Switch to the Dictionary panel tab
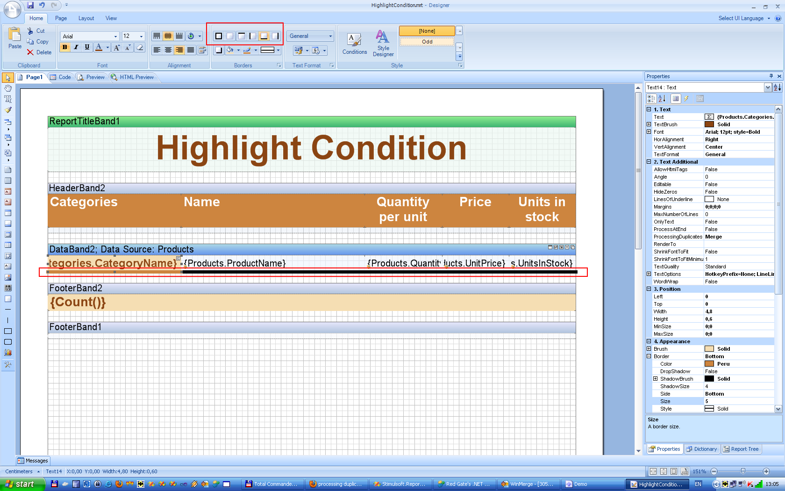 pyautogui.click(x=701, y=449)
